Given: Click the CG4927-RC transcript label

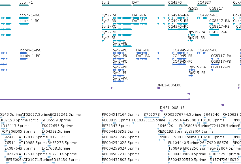Looking at the screenshot, I should [x=208, y=15].
